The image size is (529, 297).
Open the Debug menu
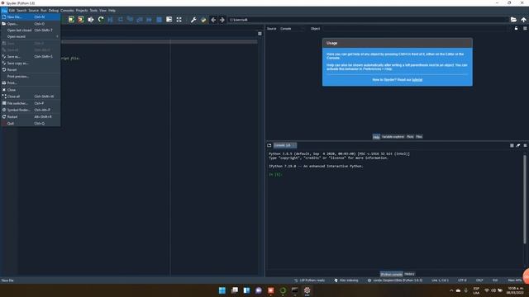(x=53, y=11)
